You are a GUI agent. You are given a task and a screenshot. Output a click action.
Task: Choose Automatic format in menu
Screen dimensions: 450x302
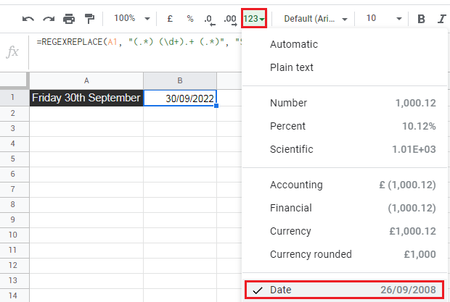345,44
